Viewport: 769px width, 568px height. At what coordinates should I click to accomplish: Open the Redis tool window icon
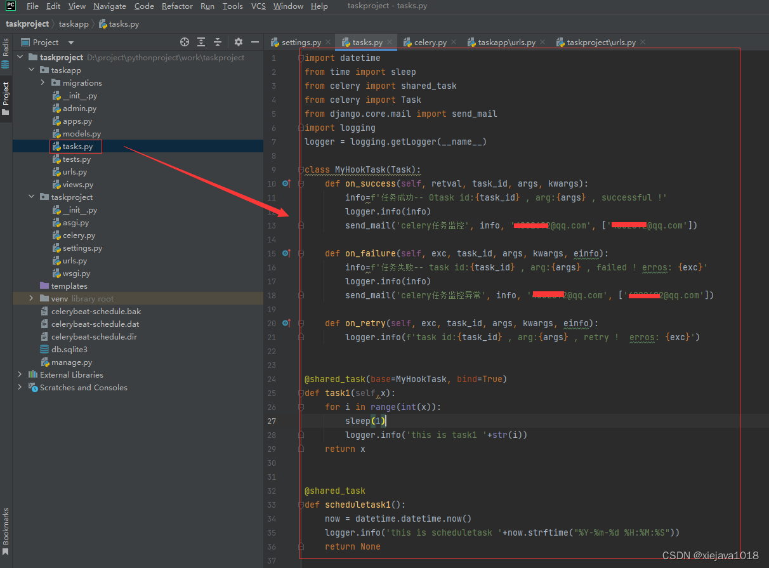point(5,48)
